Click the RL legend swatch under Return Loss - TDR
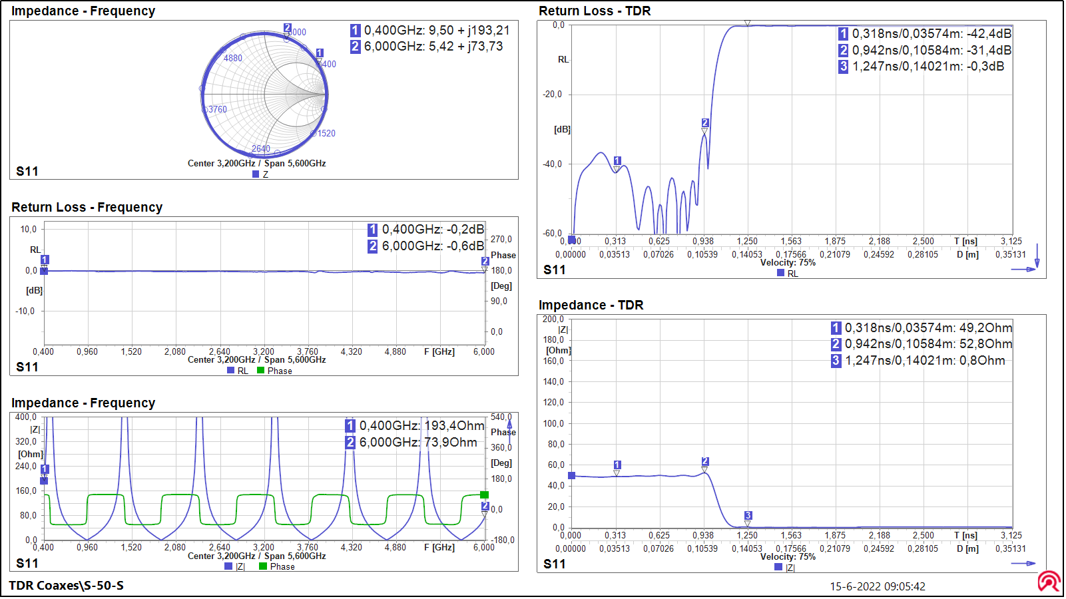Screen dimensions: 1066x599 780,273
